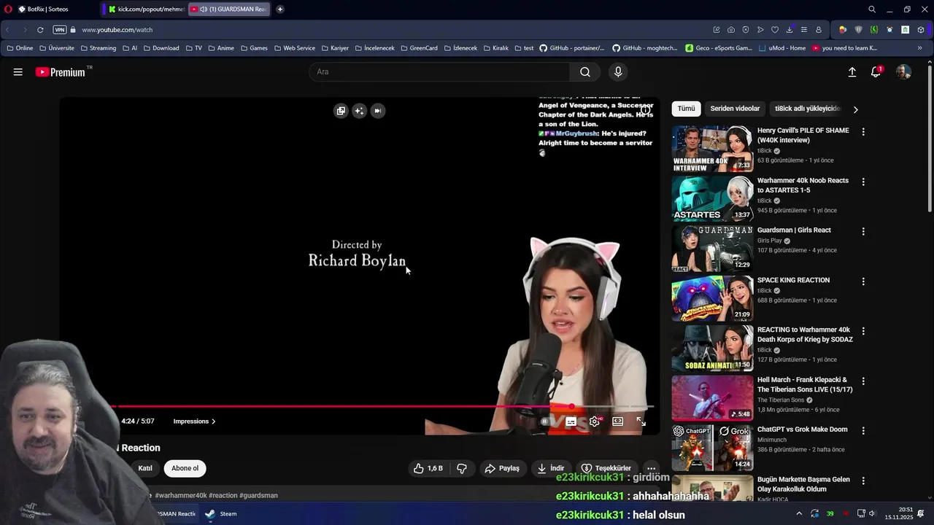Viewport: 934px width, 525px height.
Task: Click into the Ara search field
Action: 440,71
